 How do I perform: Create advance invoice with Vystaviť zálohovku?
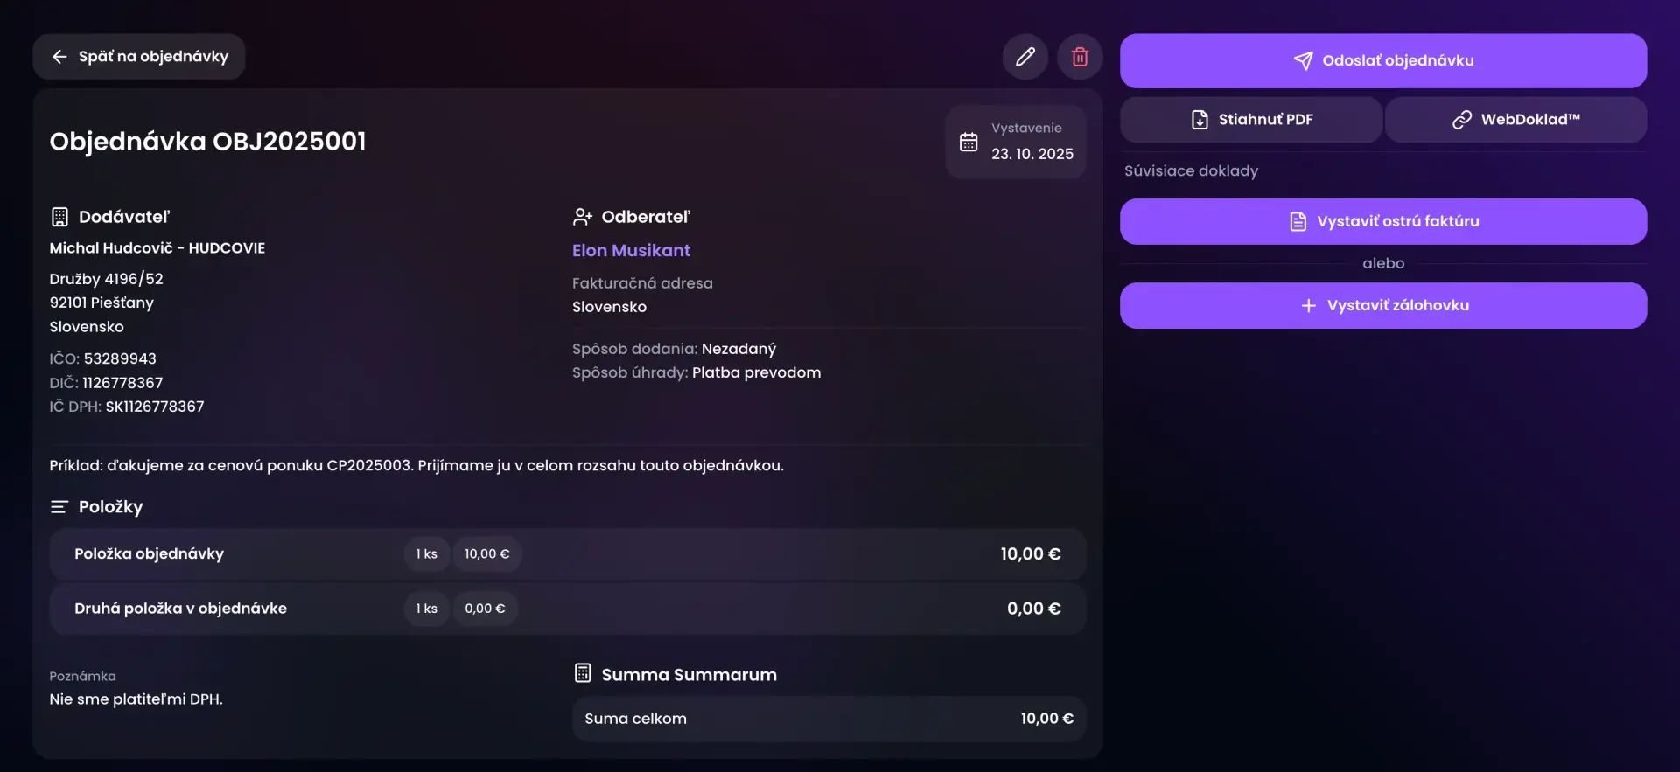click(x=1382, y=305)
